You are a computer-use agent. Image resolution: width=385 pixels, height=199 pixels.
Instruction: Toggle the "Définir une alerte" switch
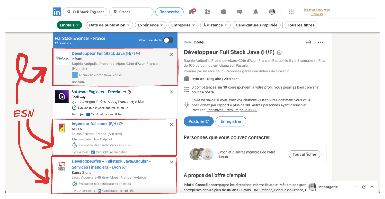click(x=168, y=40)
